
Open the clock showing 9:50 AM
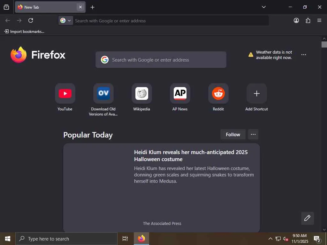click(300, 239)
